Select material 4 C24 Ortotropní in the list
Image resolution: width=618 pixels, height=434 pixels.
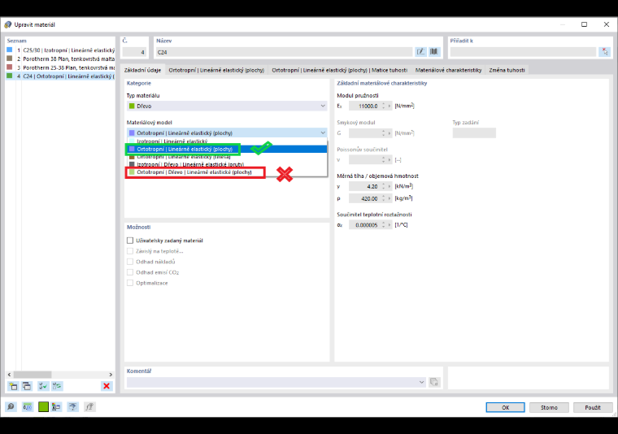(61, 76)
